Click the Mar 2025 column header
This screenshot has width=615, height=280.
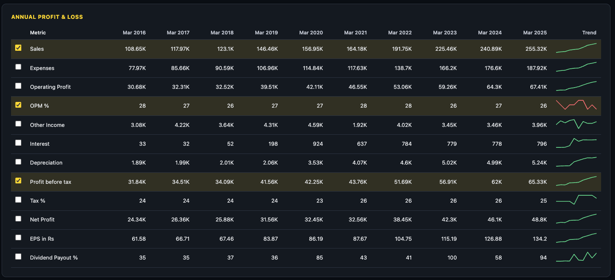[x=534, y=33]
